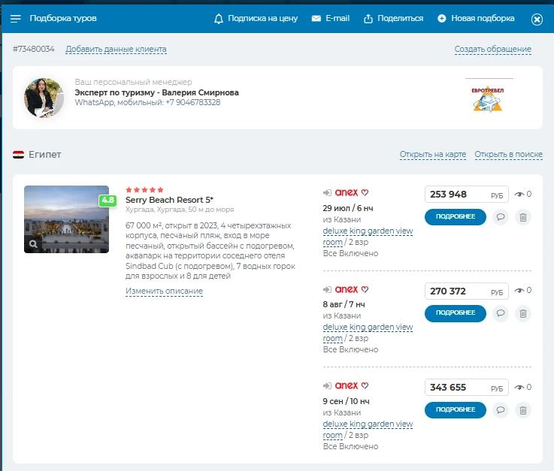Click arrow icon beside anex for 29 июл tour
The image size is (554, 471).
pos(327,192)
